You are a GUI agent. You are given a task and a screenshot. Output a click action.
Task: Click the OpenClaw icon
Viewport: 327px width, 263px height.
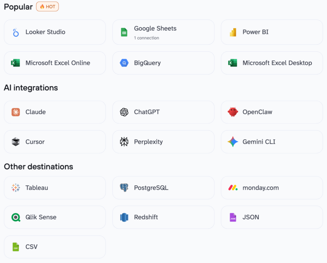[232, 112]
